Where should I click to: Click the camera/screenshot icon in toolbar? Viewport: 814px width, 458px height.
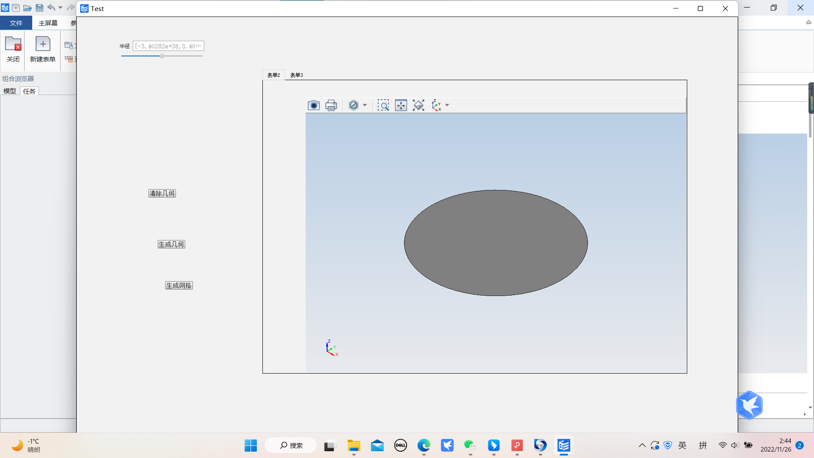pos(313,105)
